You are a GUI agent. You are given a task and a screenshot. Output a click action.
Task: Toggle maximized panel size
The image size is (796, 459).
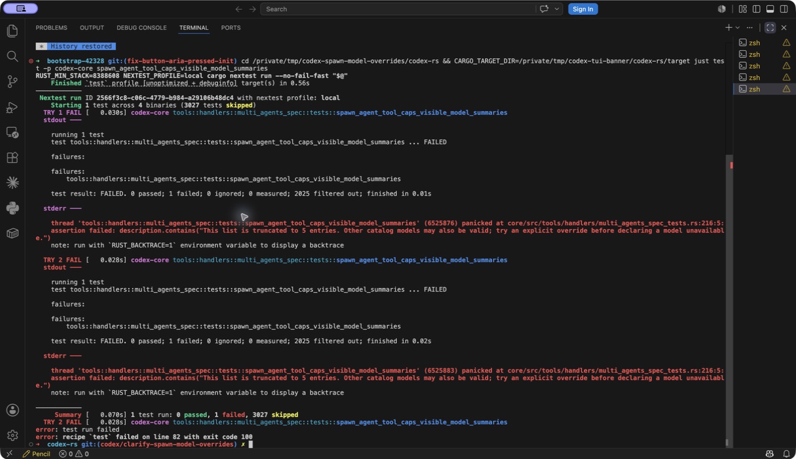click(x=770, y=27)
